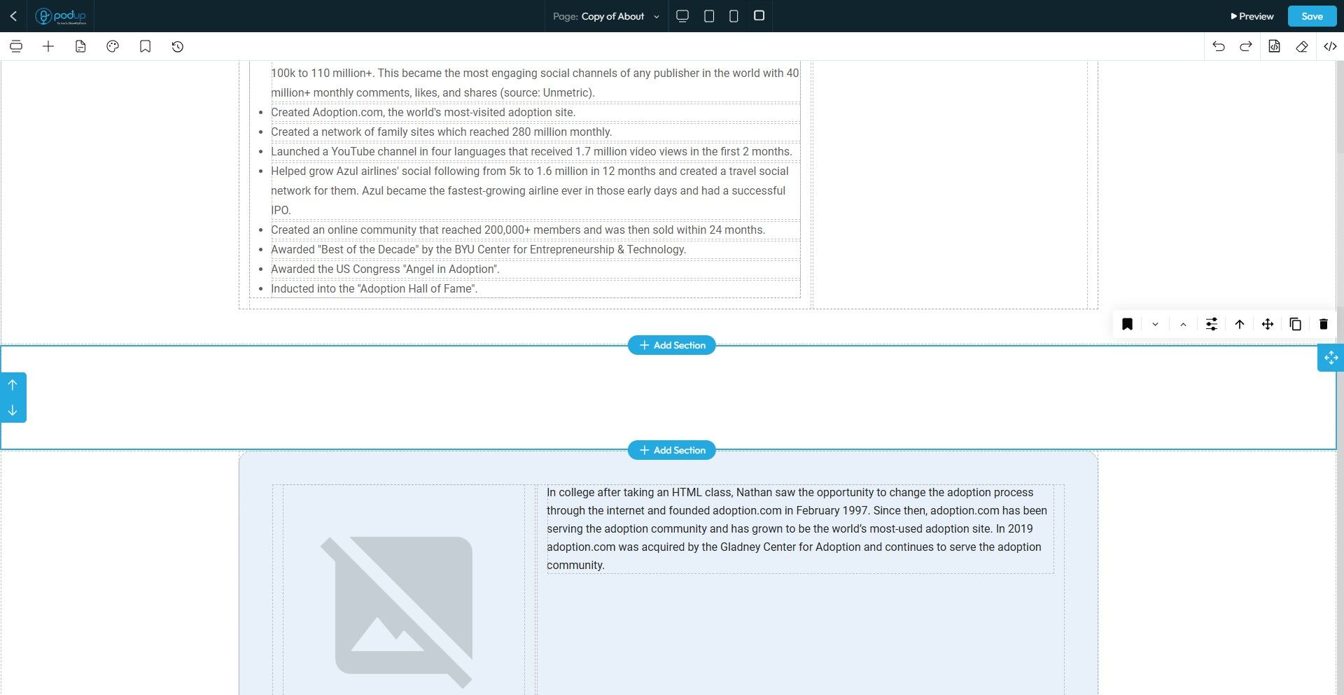Open the add element plus panel
Image resolution: width=1344 pixels, height=695 pixels.
tap(48, 46)
